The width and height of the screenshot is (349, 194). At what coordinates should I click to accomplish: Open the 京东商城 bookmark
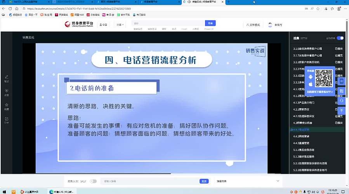pos(93,15)
